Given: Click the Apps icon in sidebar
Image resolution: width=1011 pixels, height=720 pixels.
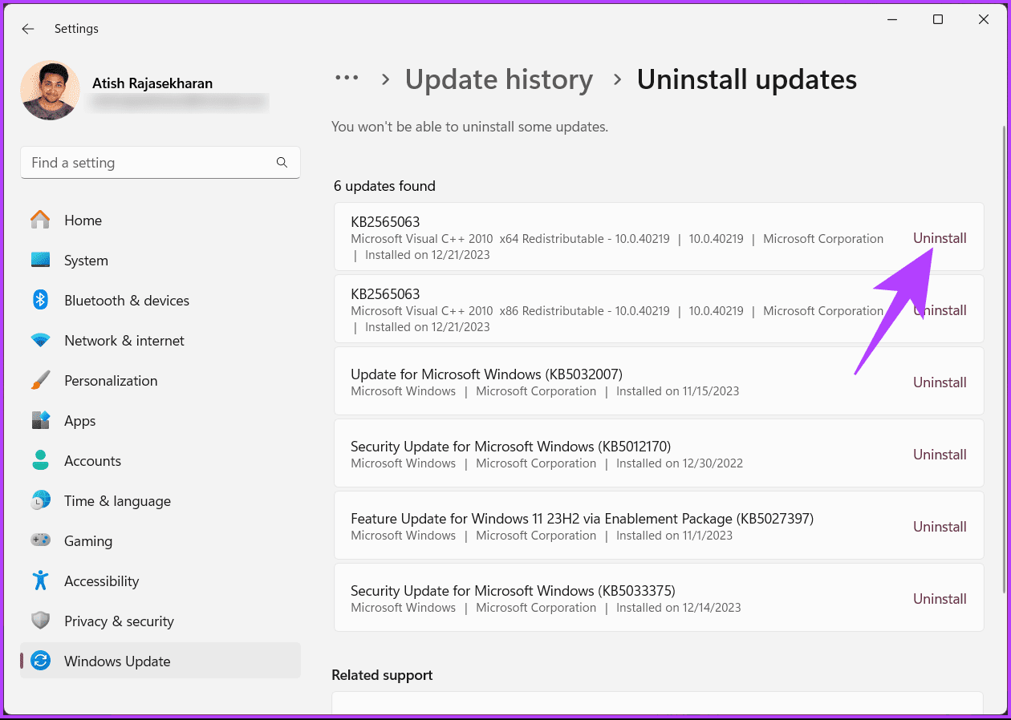Looking at the screenshot, I should (40, 420).
